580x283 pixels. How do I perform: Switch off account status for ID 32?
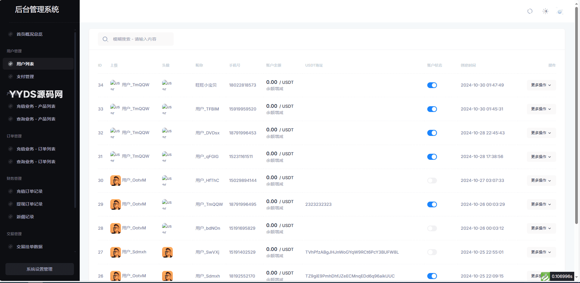coord(432,133)
